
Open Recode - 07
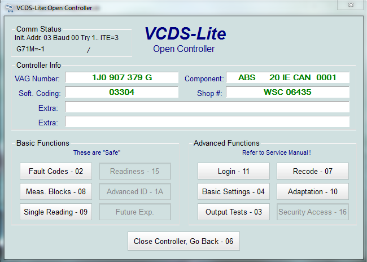(x=313, y=171)
